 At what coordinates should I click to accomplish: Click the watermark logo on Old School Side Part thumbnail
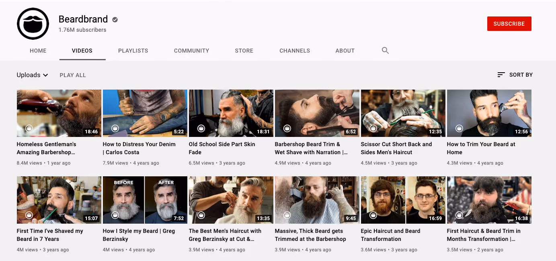[x=201, y=128]
